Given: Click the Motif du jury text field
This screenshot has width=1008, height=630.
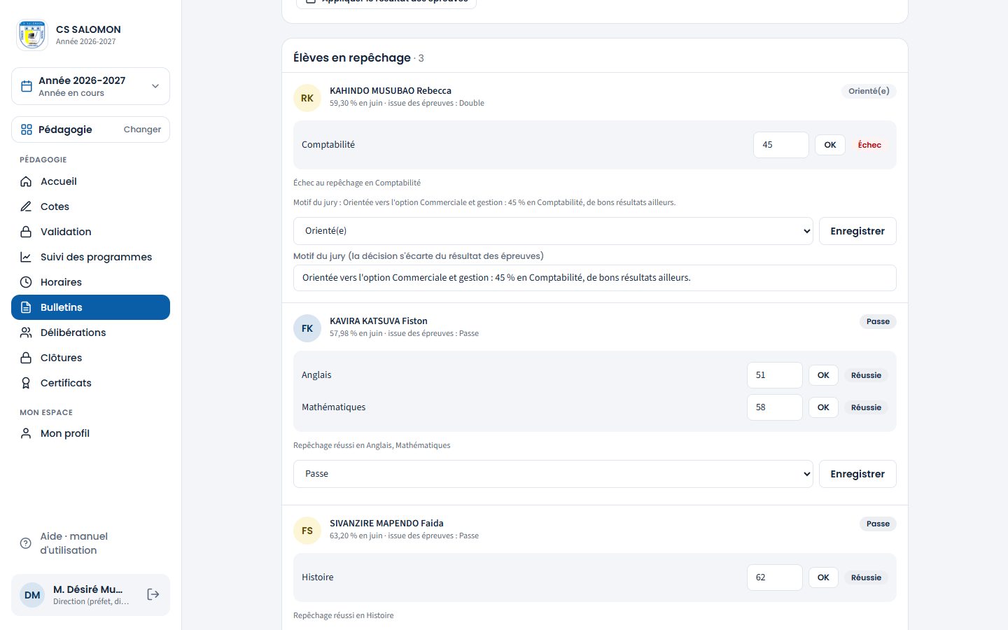Looking at the screenshot, I should pyautogui.click(x=595, y=278).
